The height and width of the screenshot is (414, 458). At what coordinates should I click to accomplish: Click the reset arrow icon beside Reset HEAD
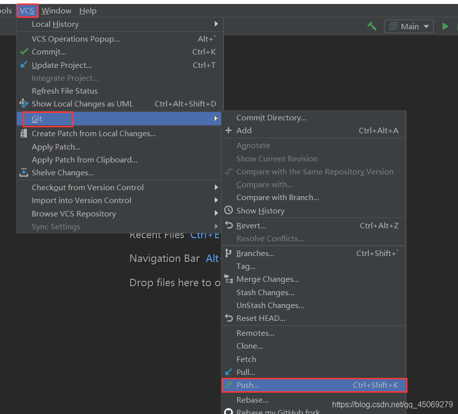click(229, 318)
